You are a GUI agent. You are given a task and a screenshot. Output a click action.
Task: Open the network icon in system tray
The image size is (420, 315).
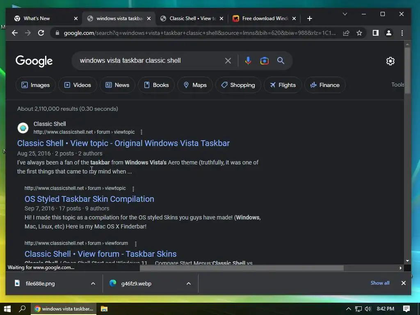click(358, 309)
